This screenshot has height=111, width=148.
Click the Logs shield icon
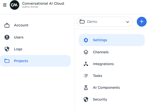pyautogui.click(x=7, y=49)
